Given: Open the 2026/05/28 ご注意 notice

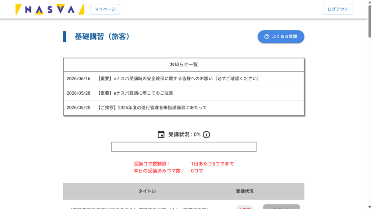Looking at the screenshot, I should pos(183,93).
